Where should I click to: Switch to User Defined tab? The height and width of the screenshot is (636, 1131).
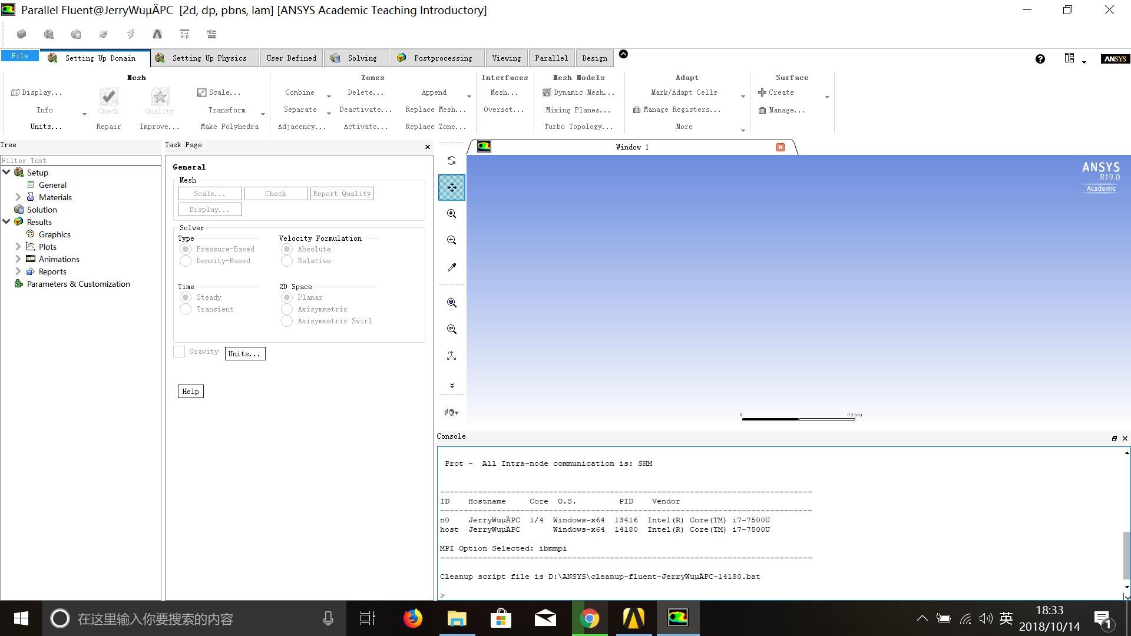coord(291,58)
